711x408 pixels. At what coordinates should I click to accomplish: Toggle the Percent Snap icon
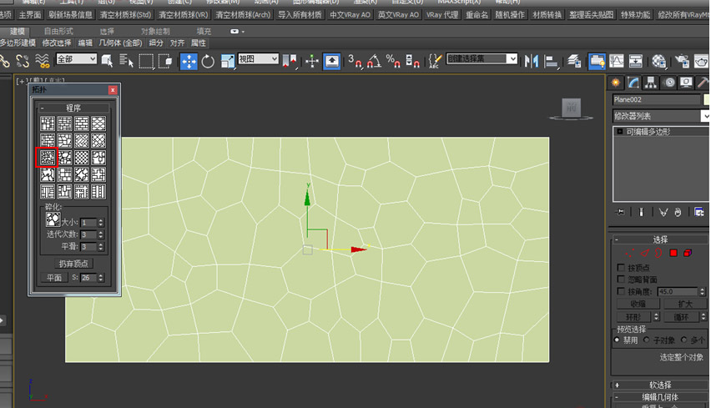(393, 61)
